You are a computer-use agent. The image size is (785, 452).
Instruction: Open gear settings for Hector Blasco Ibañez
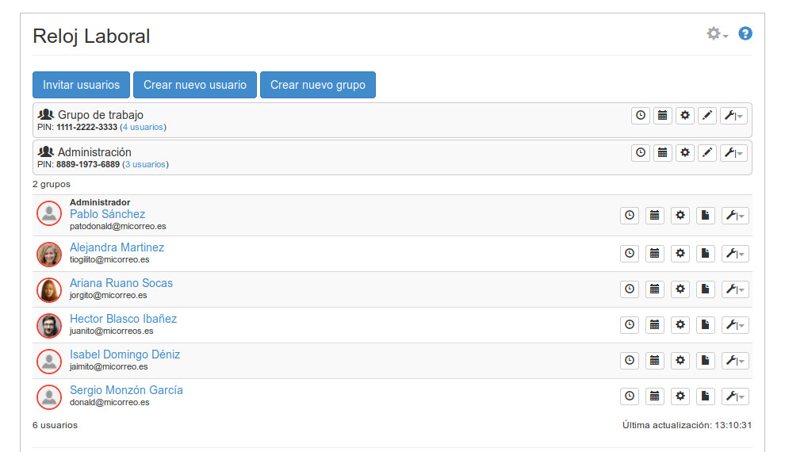coord(680,325)
